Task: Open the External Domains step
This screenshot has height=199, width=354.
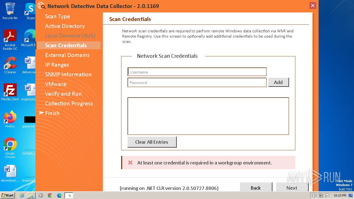Action: [x=67, y=55]
